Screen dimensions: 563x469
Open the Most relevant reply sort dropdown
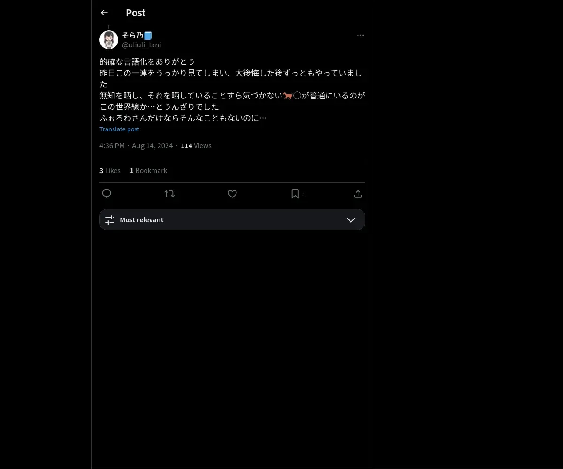[232, 219]
